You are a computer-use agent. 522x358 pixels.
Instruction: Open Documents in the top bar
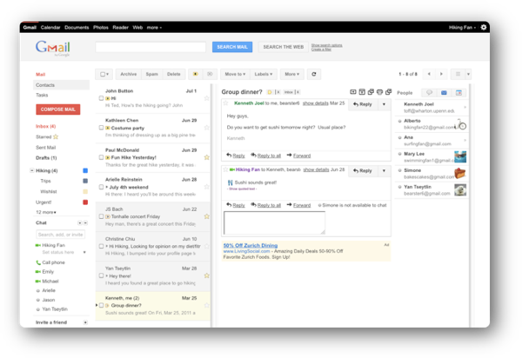(x=77, y=27)
